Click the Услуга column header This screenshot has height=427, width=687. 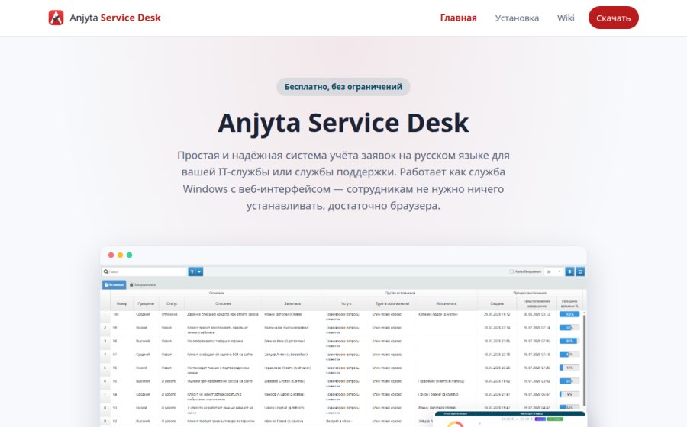click(x=346, y=303)
